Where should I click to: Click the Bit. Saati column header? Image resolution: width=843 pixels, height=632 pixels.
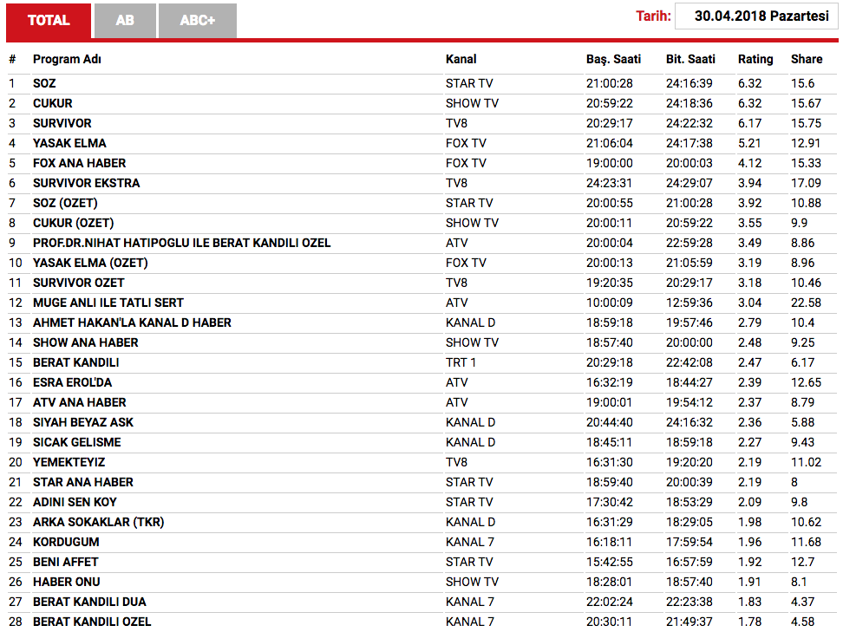pyautogui.click(x=690, y=59)
